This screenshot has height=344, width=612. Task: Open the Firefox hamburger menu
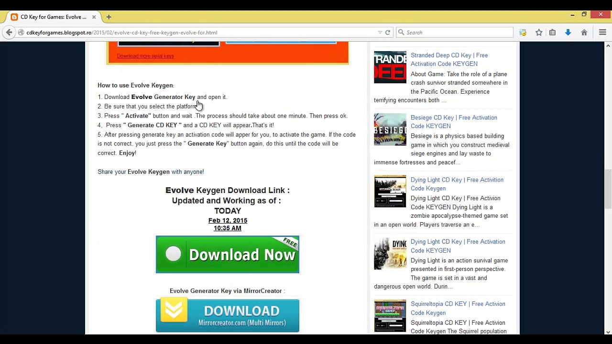[x=602, y=32]
